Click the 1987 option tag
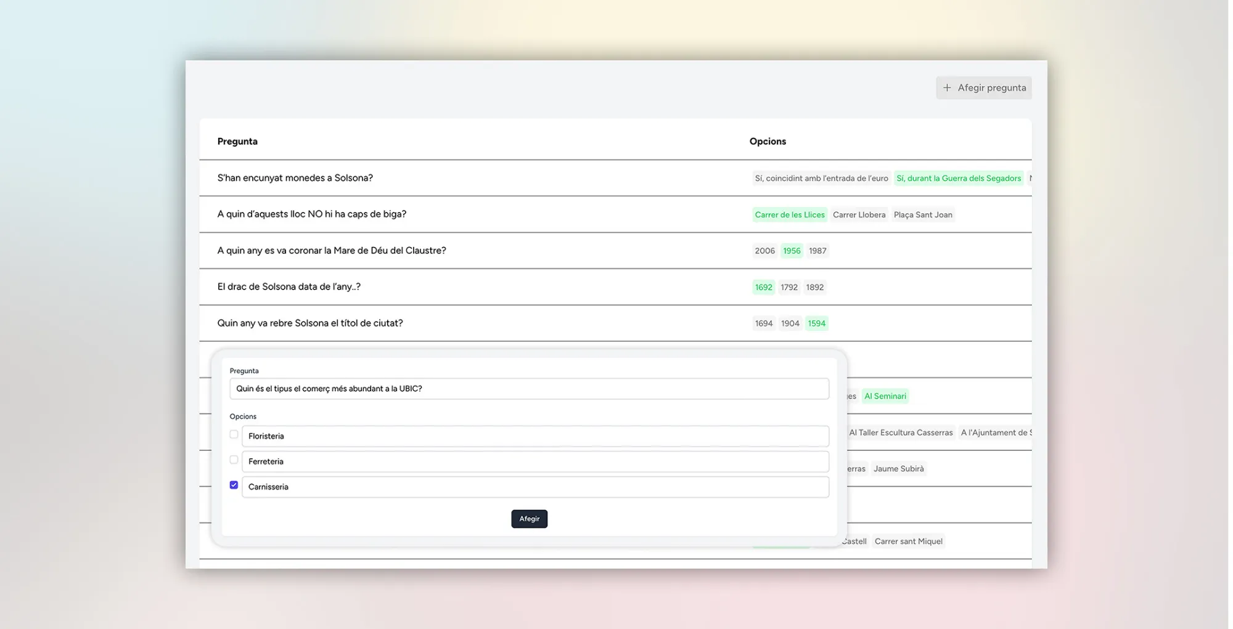1233x629 pixels. [x=817, y=251]
